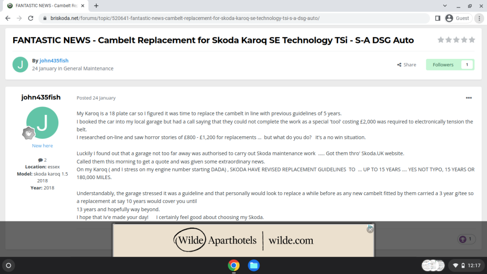Launch Chrome from the shelf
This screenshot has height=274, width=487.
click(x=234, y=265)
